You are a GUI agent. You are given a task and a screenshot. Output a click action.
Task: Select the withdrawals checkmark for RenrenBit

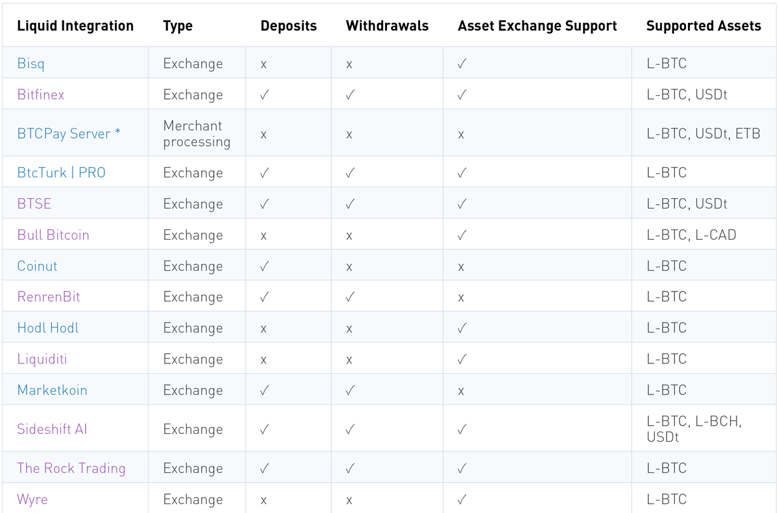349,297
